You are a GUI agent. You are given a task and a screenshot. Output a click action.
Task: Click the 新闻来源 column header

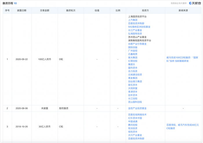coord(183,10)
